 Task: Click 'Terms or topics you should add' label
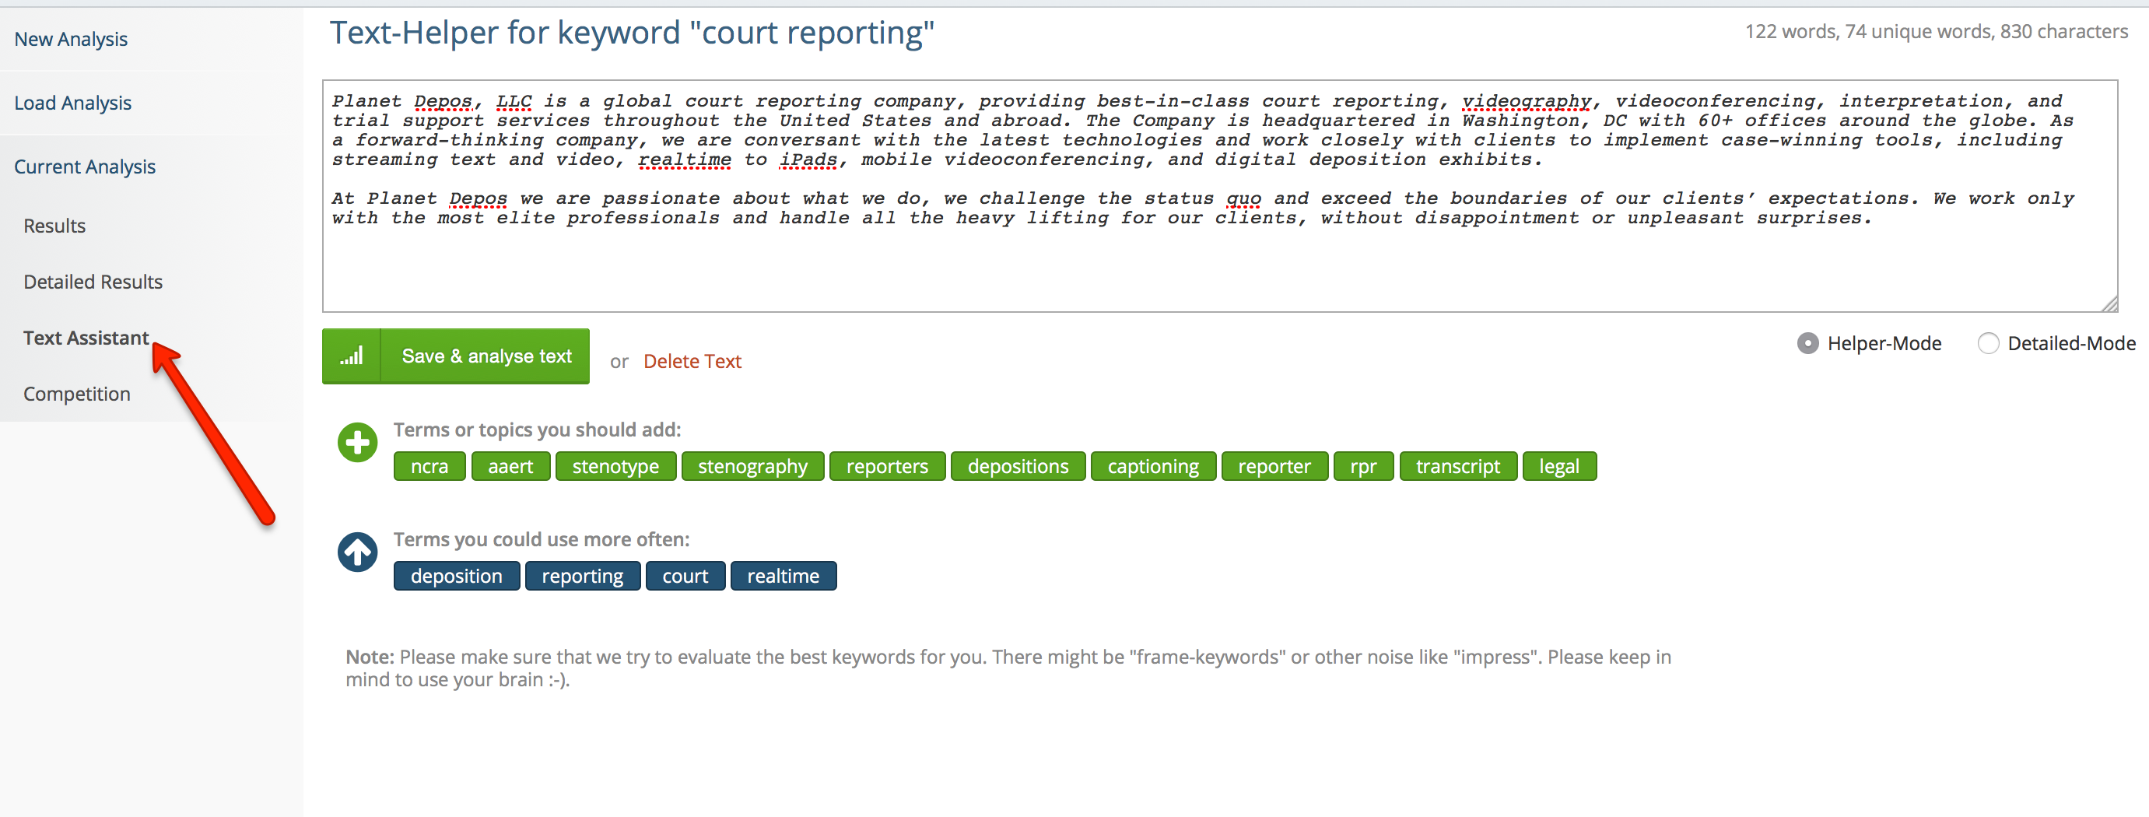pos(536,430)
